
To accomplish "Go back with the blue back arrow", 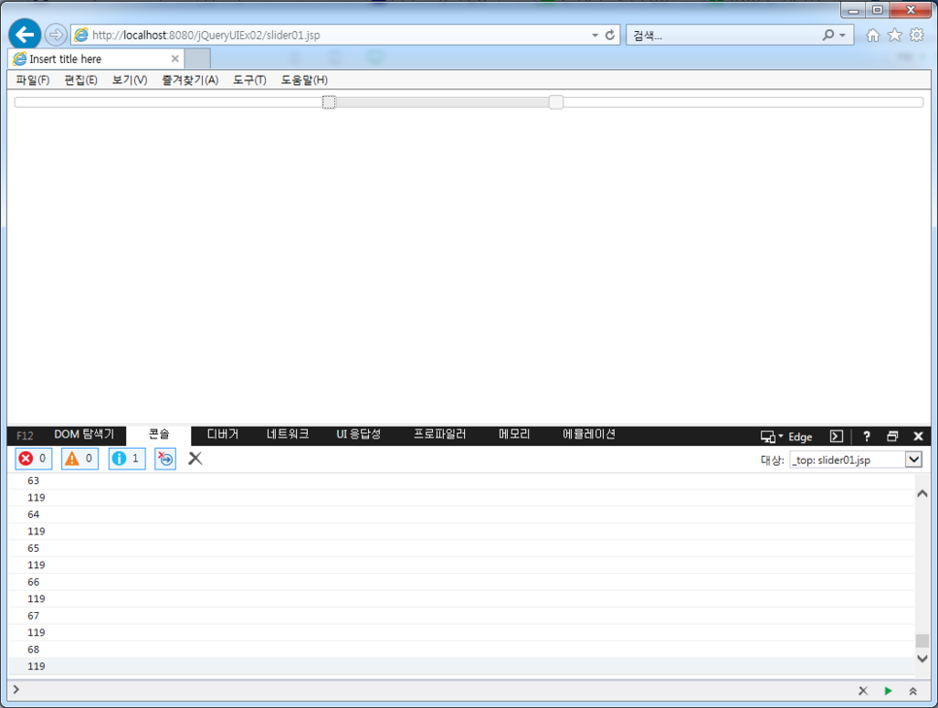I will click(24, 35).
